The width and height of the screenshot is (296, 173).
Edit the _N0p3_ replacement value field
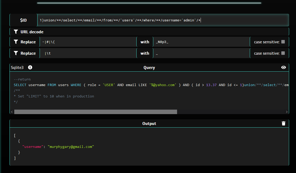(x=201, y=42)
